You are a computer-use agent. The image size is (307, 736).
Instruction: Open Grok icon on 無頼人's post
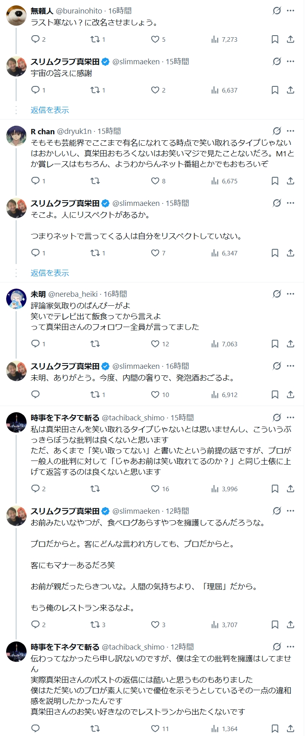(x=277, y=11)
